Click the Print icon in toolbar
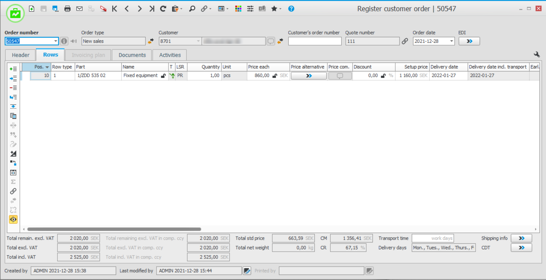The height and width of the screenshot is (280, 546). tap(67, 9)
